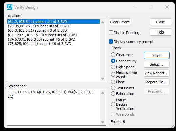Screen dimensions: 176x131
Task: Click Location list scroll down arrow
Action: click(103, 79)
